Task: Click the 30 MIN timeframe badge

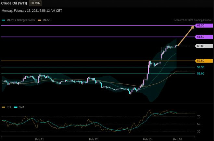Action: [35, 3]
